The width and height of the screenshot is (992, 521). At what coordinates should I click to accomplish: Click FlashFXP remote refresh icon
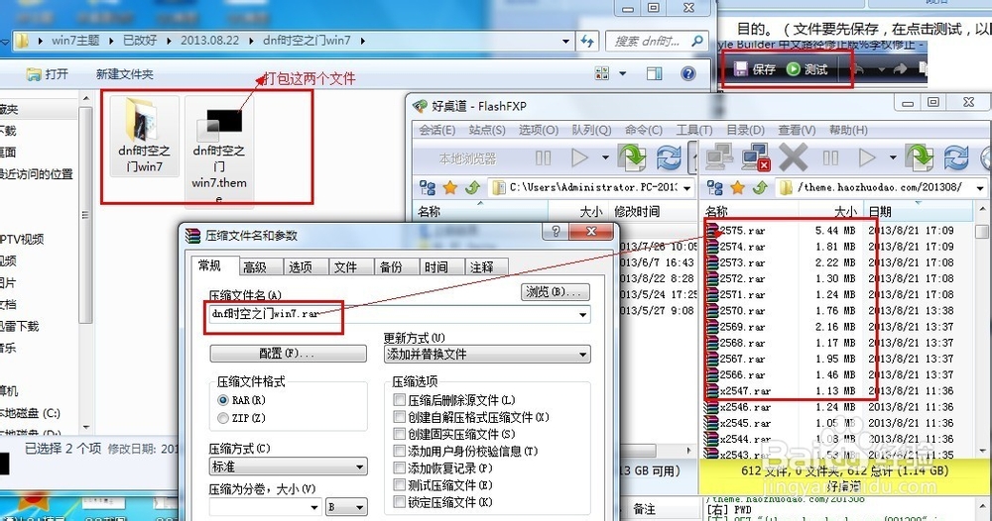point(955,157)
